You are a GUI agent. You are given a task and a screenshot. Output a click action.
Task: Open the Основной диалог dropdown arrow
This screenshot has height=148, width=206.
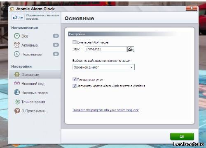[x=131, y=67]
